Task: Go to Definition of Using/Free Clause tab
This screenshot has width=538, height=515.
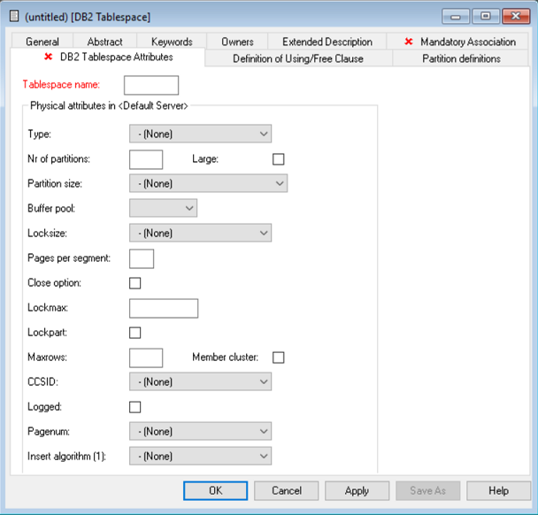Action: [298, 58]
